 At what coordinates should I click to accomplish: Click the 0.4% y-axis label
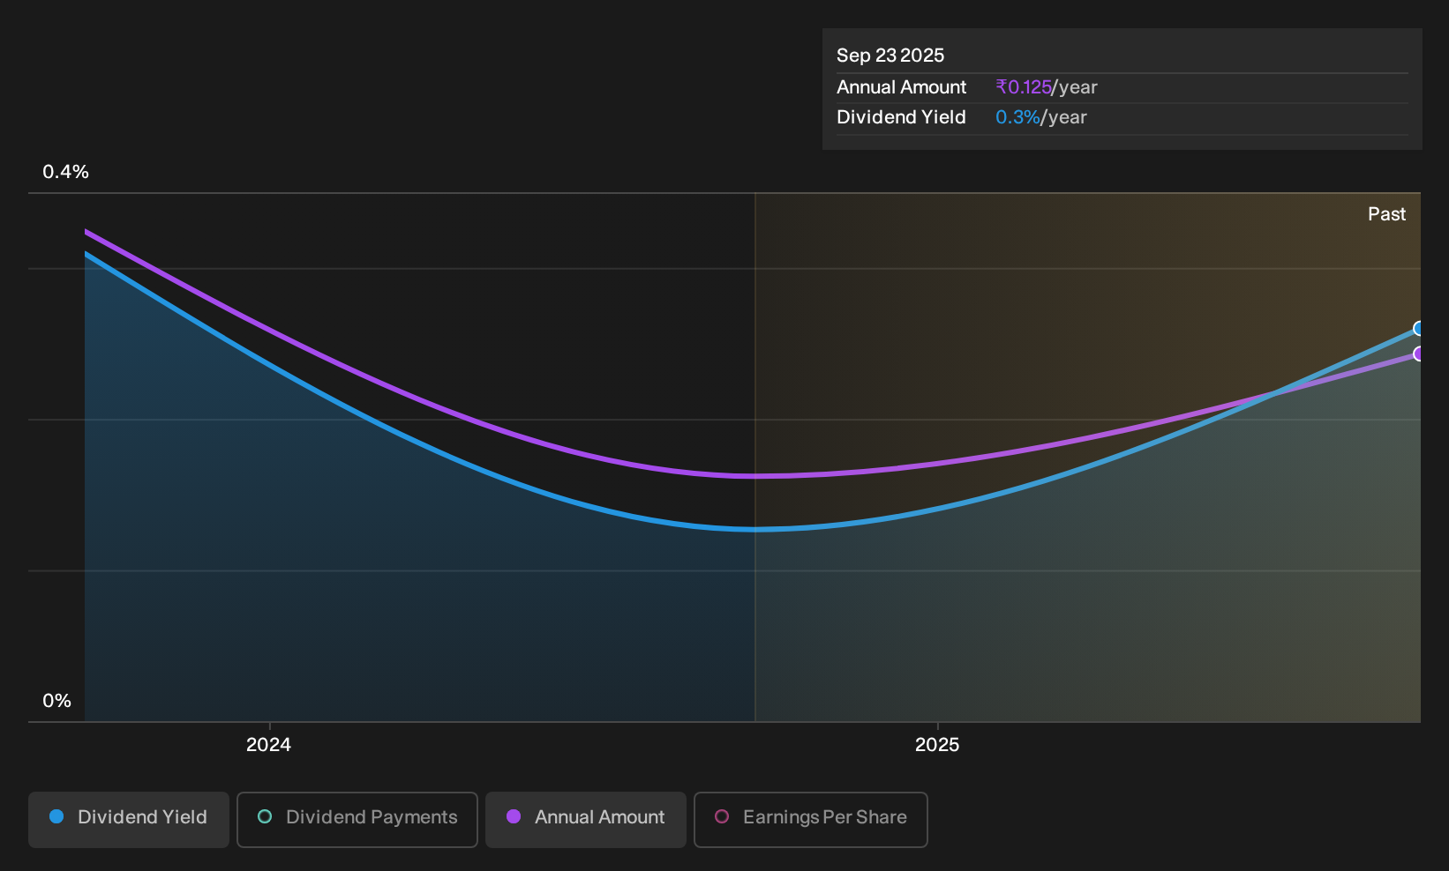(x=66, y=172)
